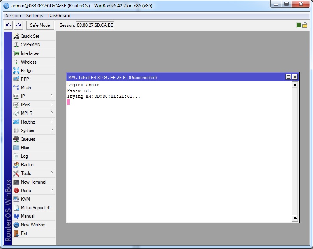
Task: Click terminal scrollbar up arrow
Action: [295, 85]
